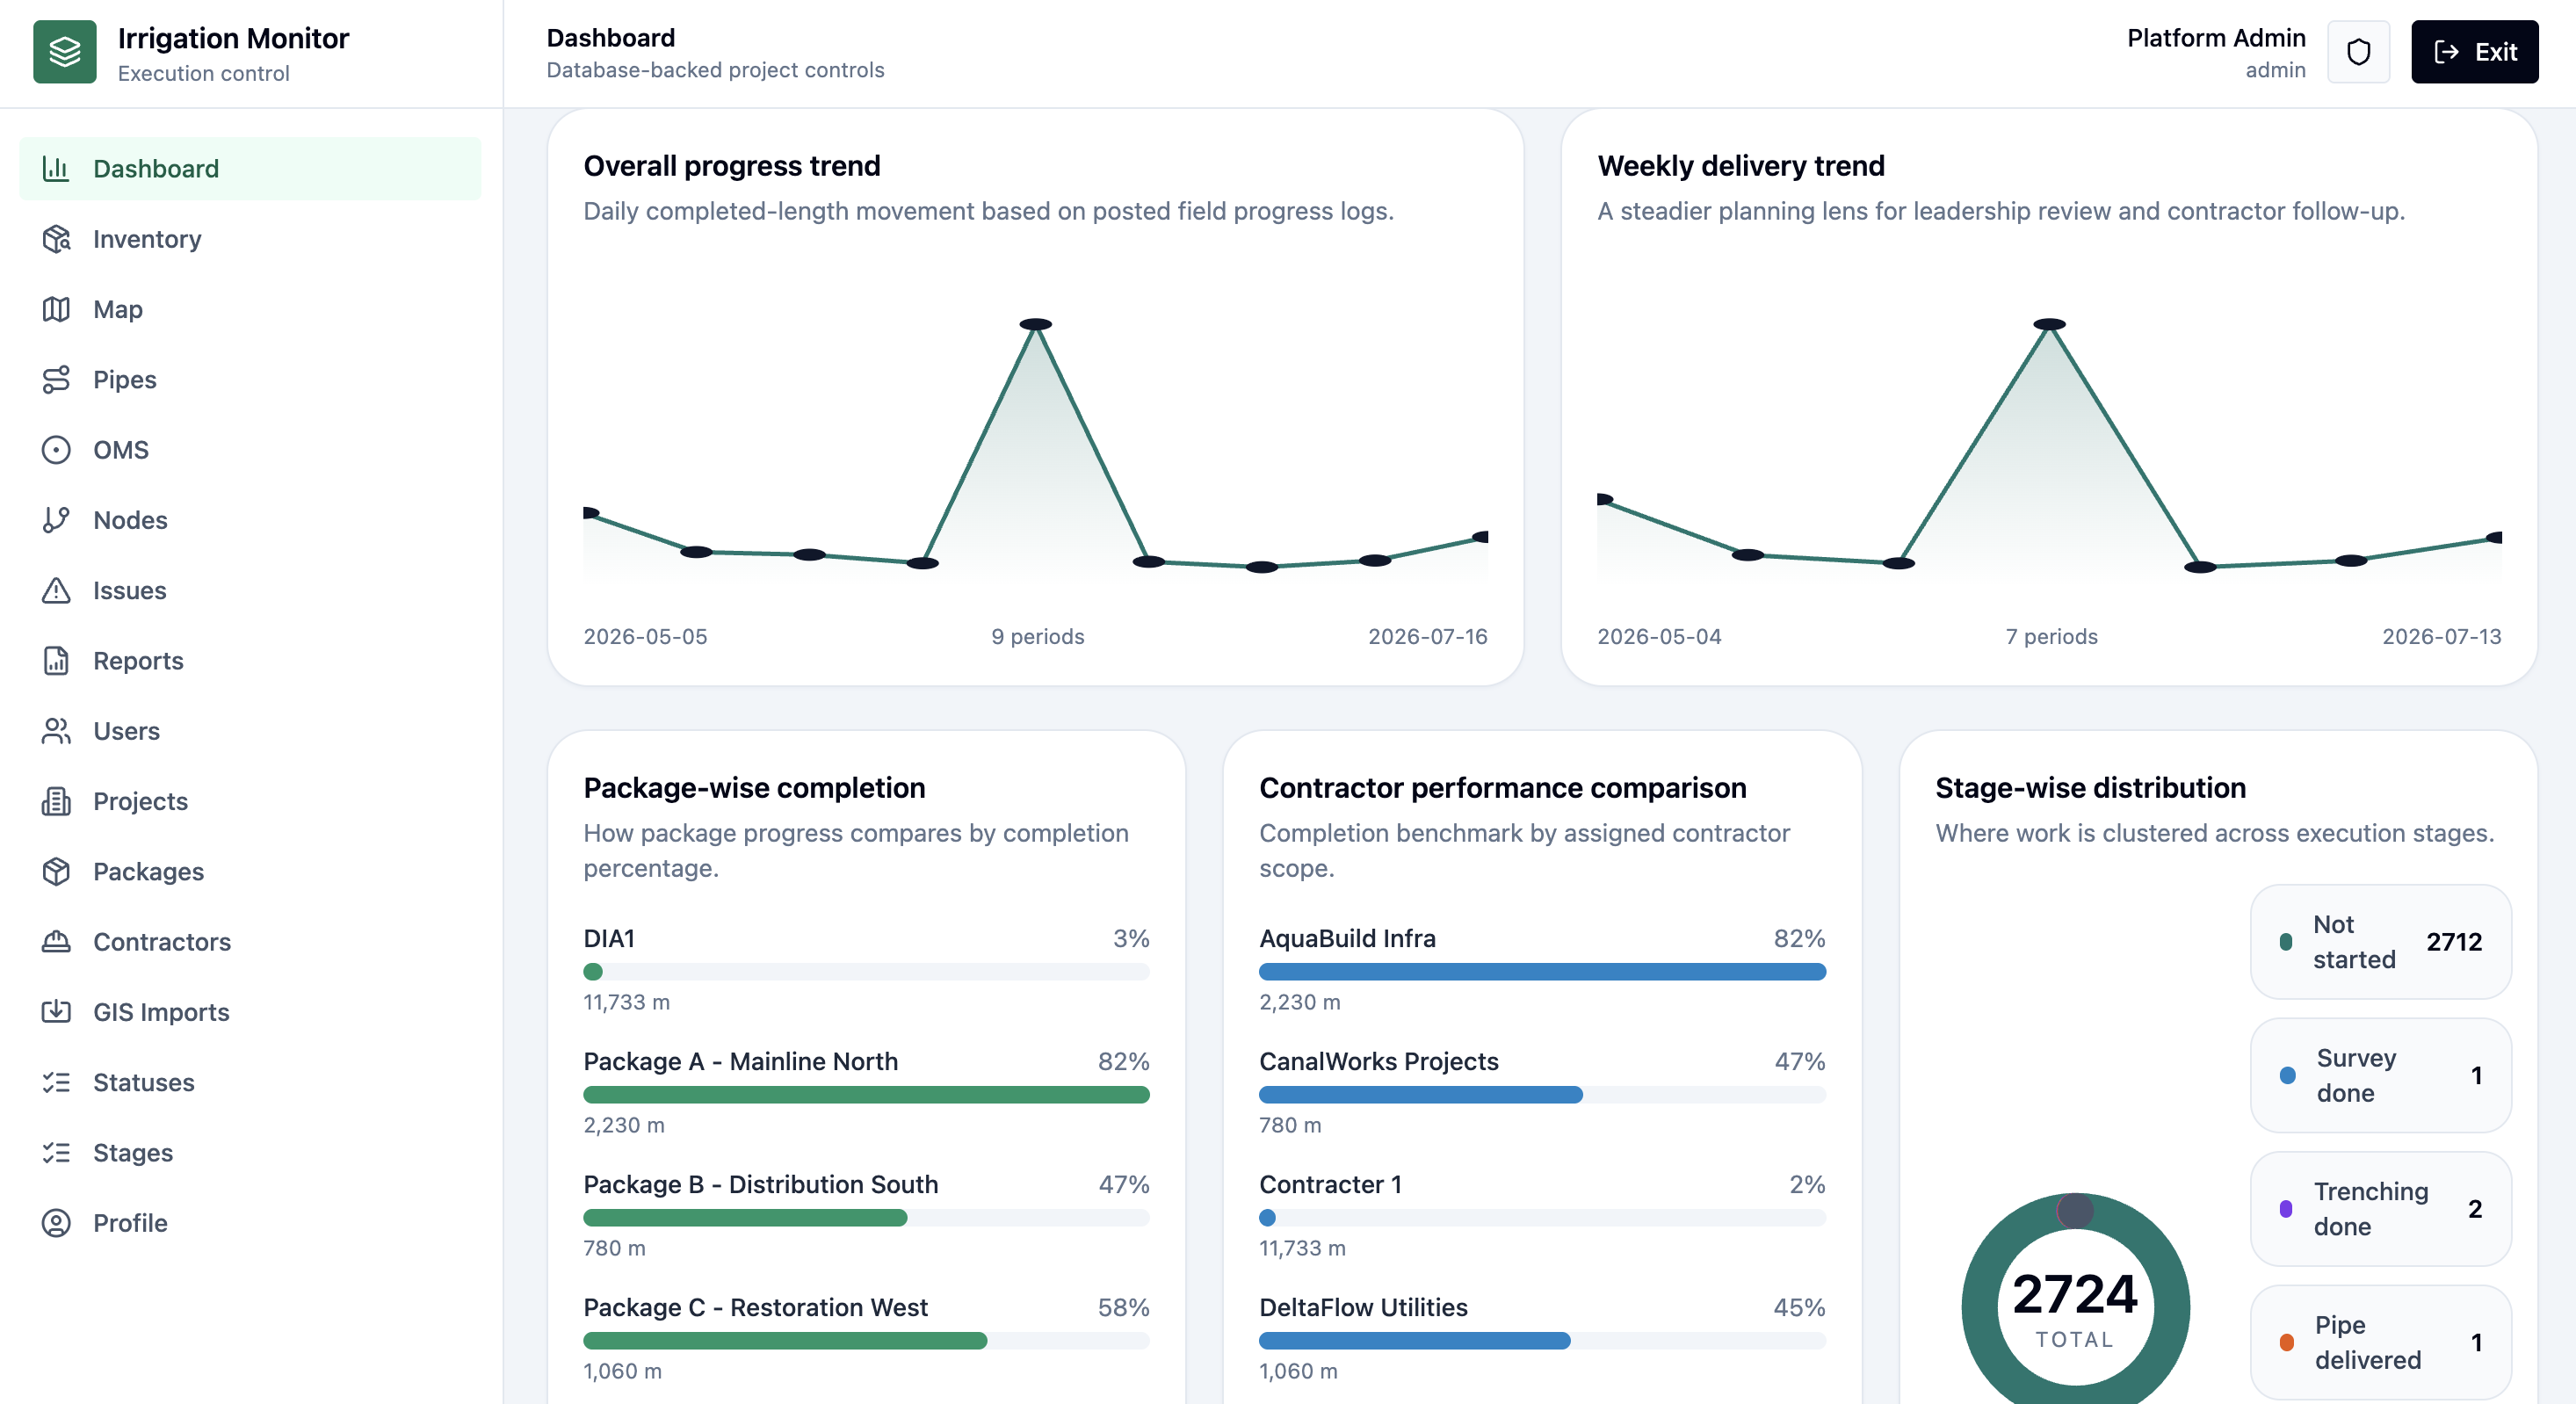Click Package B - Distribution South progress bar
Image resolution: width=2576 pixels, height=1404 pixels.
point(866,1218)
